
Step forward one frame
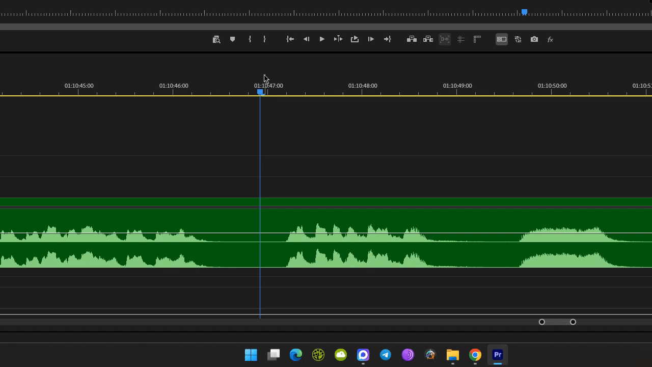click(x=371, y=39)
